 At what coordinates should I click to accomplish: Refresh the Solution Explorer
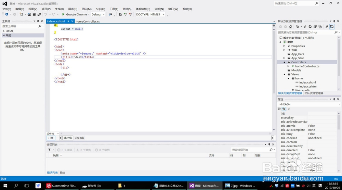(x=310, y=27)
